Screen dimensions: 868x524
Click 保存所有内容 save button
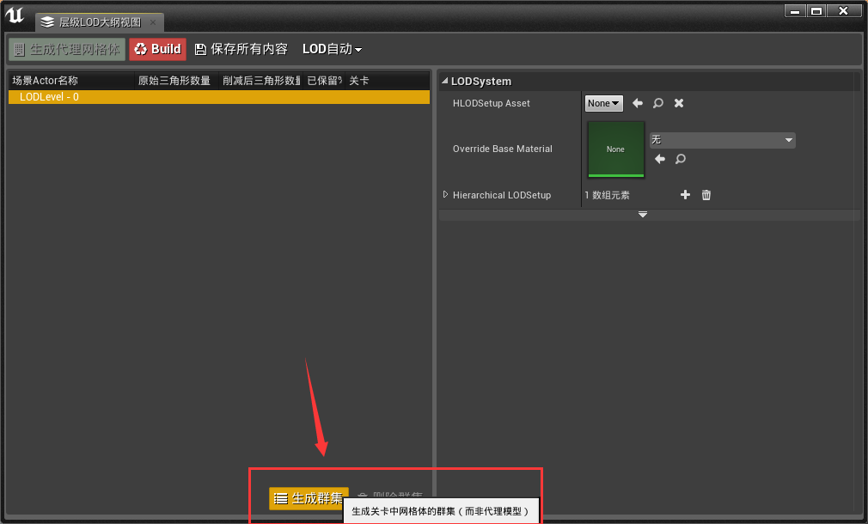click(x=241, y=49)
